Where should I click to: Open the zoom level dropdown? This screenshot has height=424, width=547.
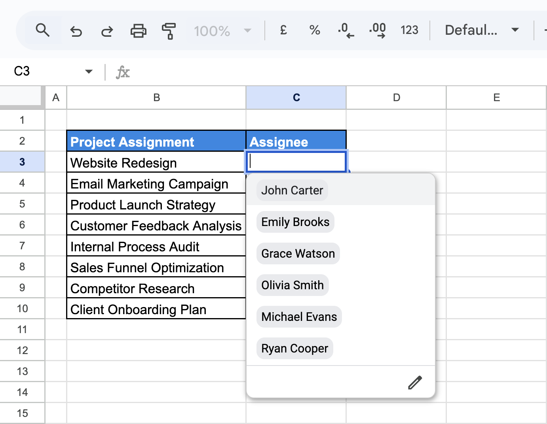pyautogui.click(x=222, y=31)
